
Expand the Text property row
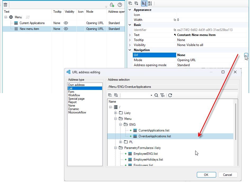pyautogui.click(x=130, y=35)
